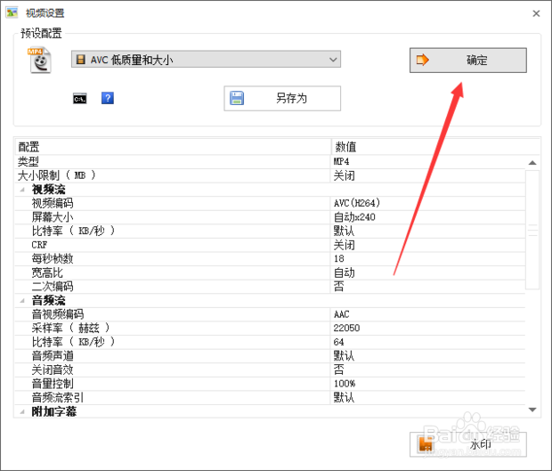Viewport: 552px width, 471px height.
Task: Click the AVC(H264) value
Action: pos(357,204)
